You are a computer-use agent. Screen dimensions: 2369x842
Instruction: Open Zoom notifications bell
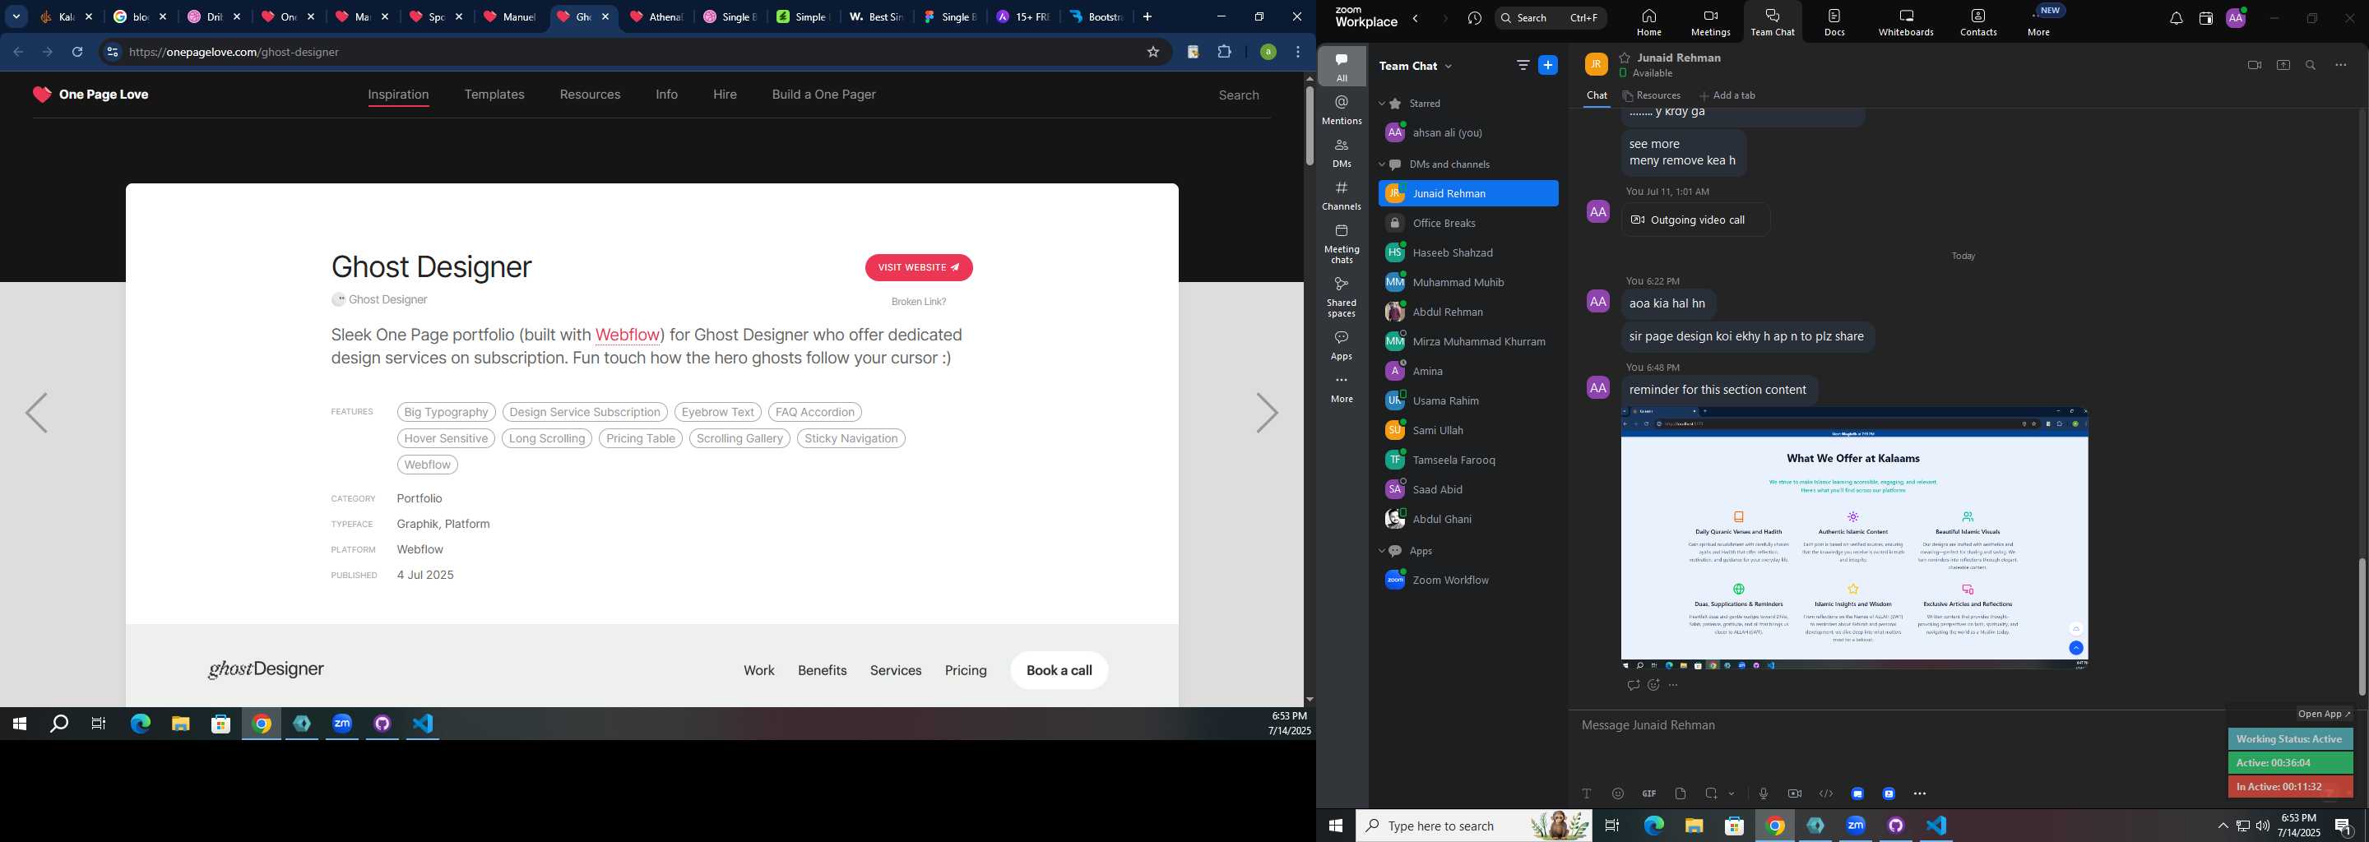[x=2176, y=18]
